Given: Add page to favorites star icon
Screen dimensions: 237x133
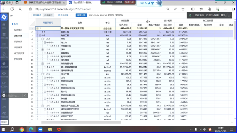Looking at the screenshot, I should point(183,9).
